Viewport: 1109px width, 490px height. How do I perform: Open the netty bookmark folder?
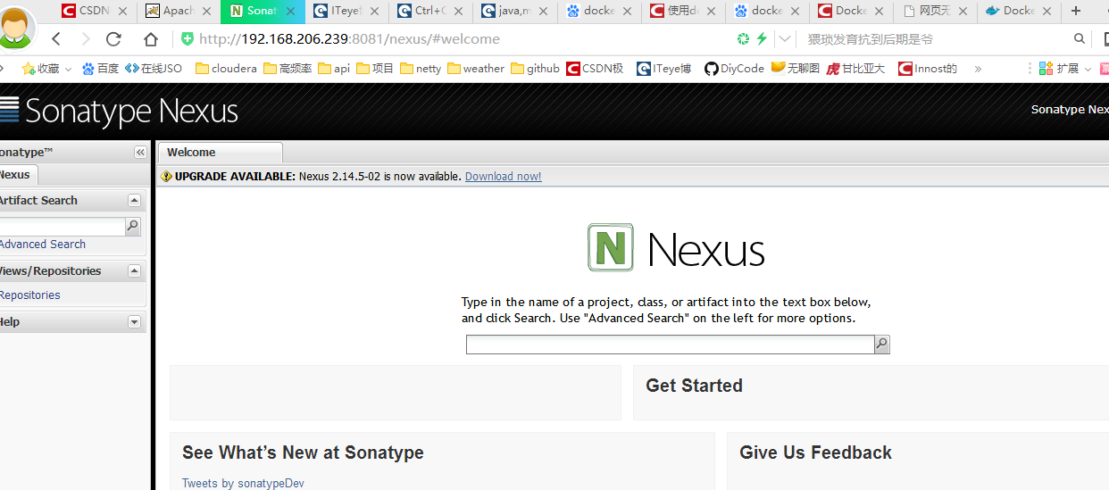point(421,69)
